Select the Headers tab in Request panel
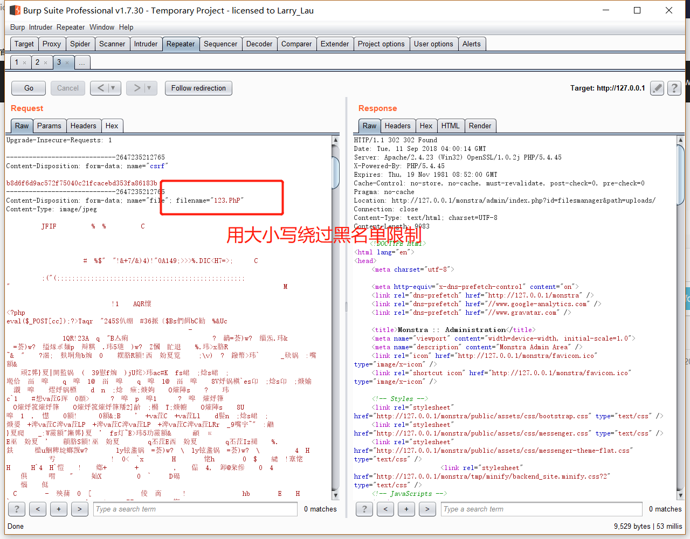 coord(84,126)
